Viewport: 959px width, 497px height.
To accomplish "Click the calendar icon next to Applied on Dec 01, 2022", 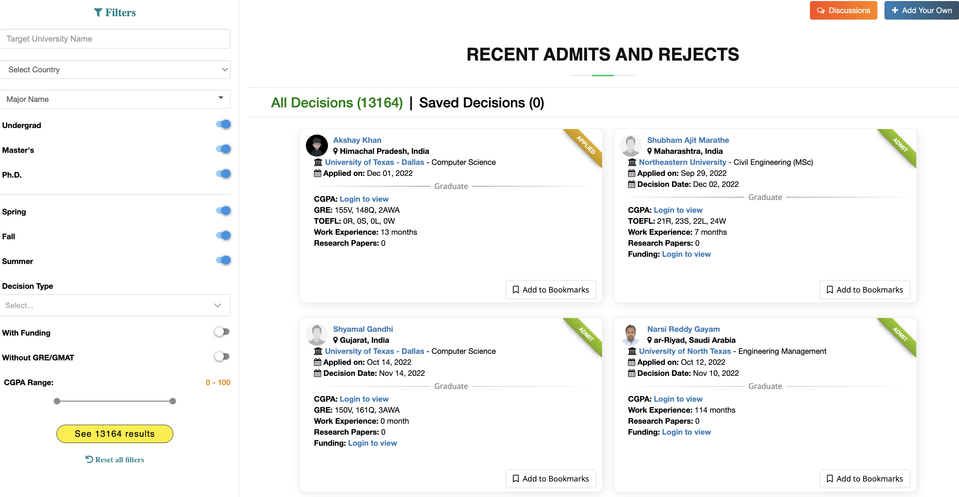I will click(x=317, y=173).
